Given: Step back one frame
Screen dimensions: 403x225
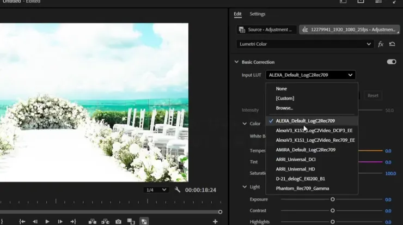Looking at the screenshot, I should point(35,221).
